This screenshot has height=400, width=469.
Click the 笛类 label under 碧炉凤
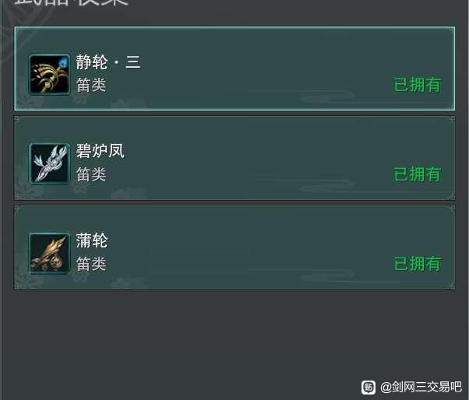point(91,174)
